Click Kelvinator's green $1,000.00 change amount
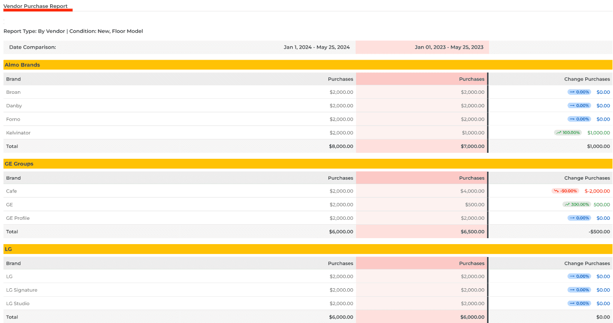The height and width of the screenshot is (323, 613). pyautogui.click(x=599, y=132)
